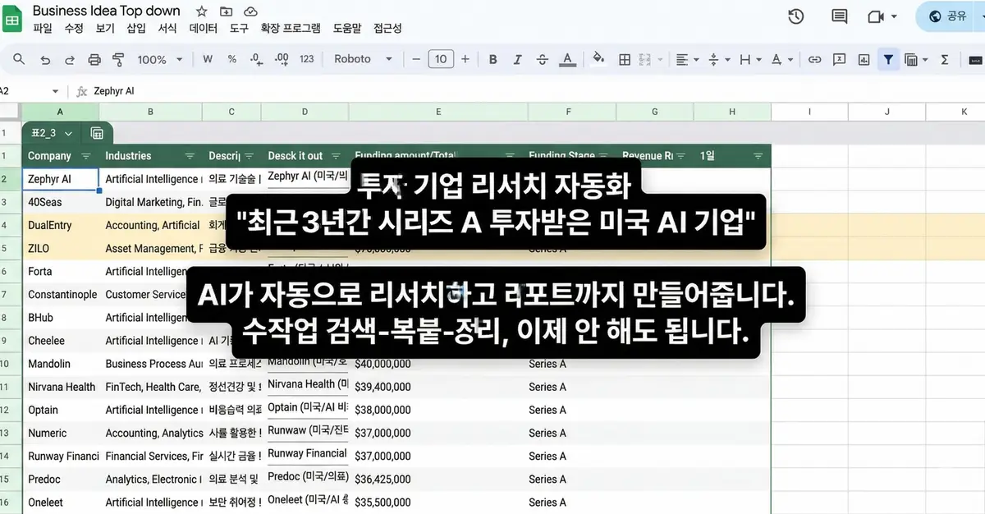This screenshot has height=514, width=985.
Task: Toggle bold formatting
Action: click(493, 59)
